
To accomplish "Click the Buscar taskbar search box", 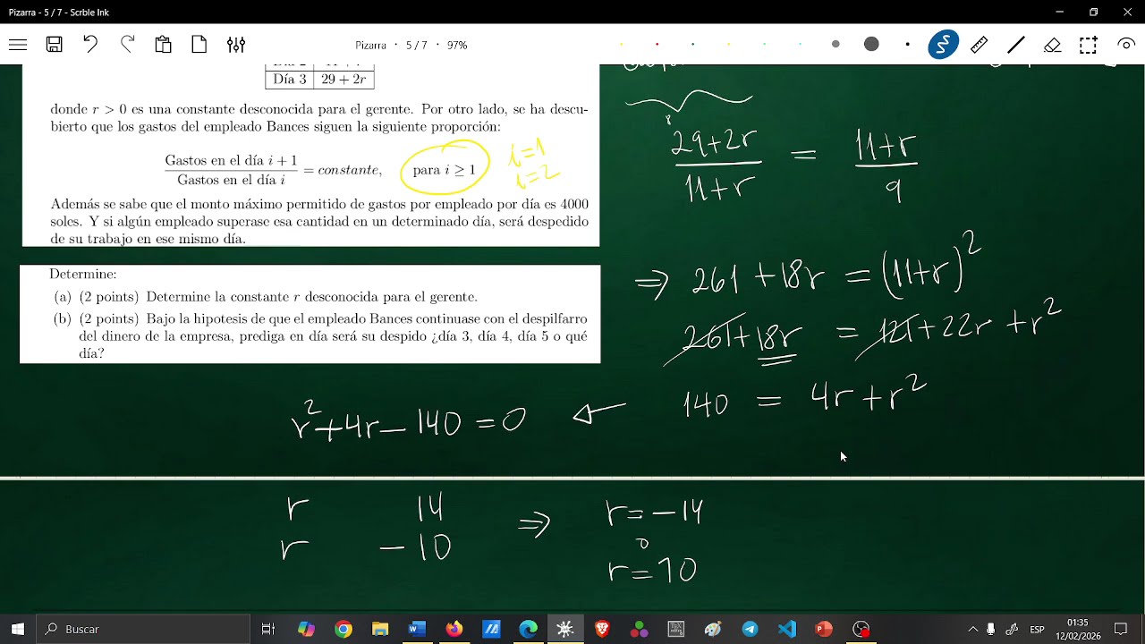I will (x=143, y=629).
